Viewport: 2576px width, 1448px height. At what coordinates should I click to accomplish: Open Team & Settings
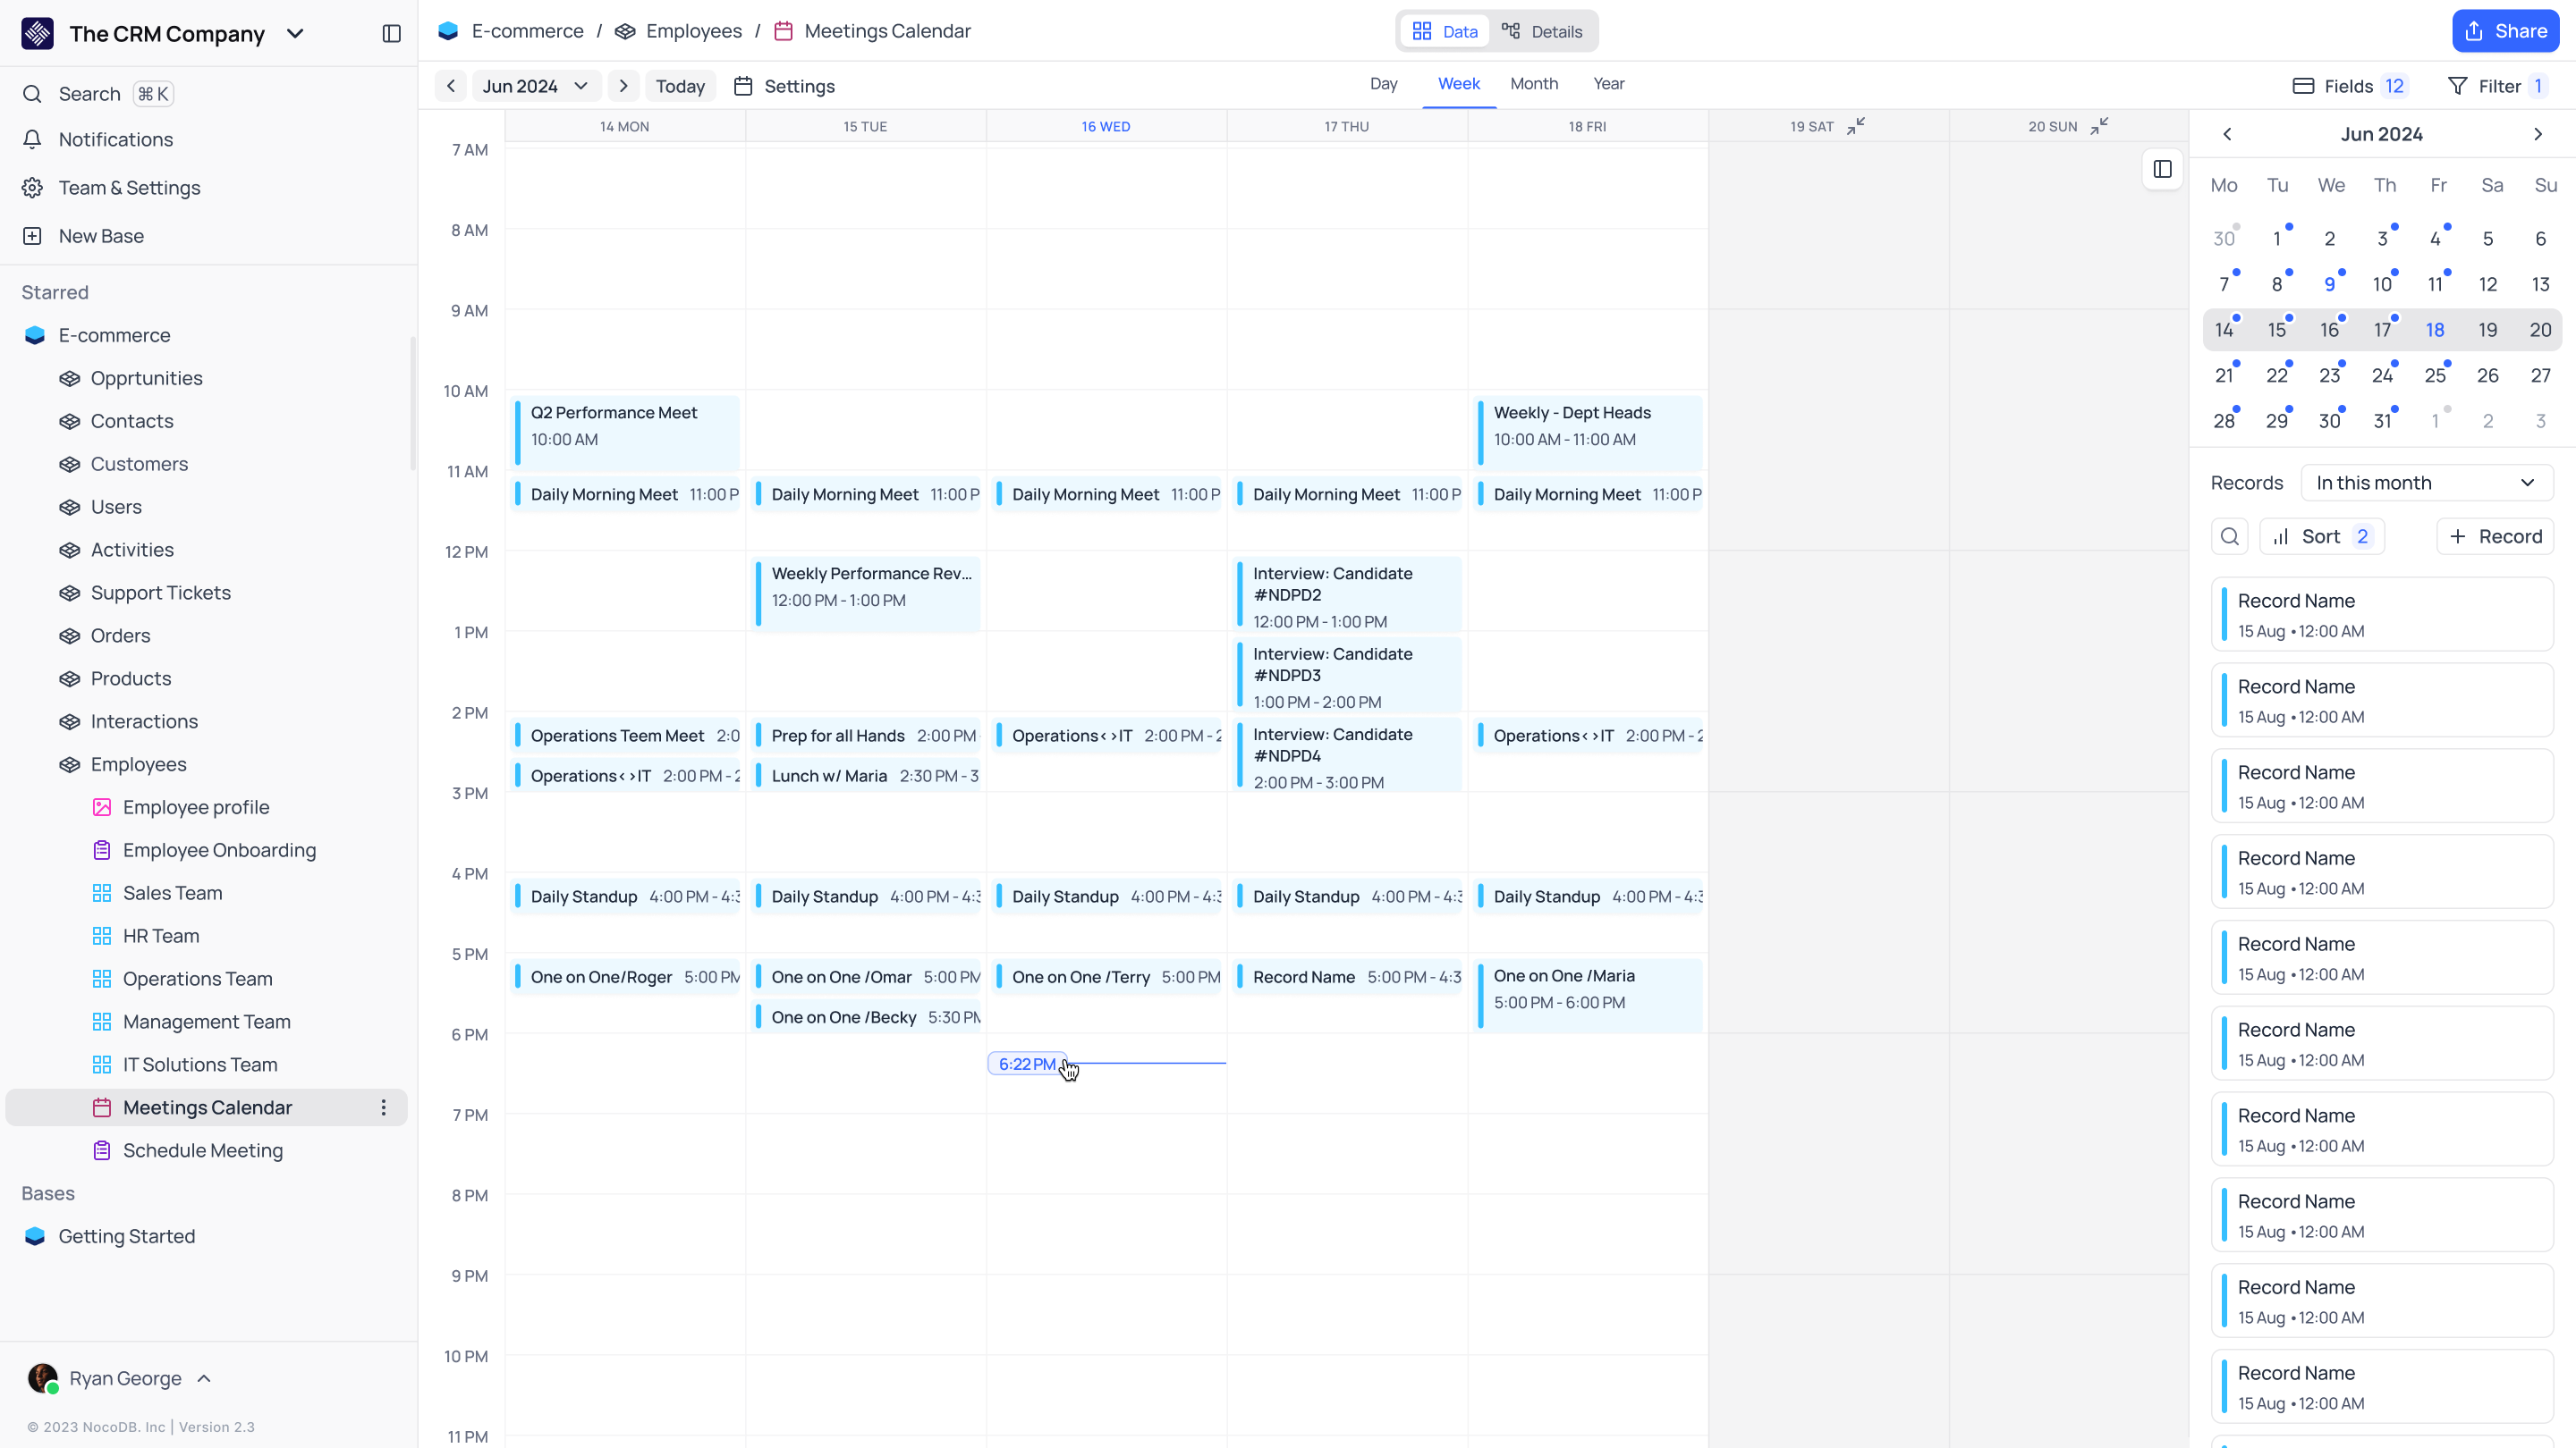[x=129, y=187]
